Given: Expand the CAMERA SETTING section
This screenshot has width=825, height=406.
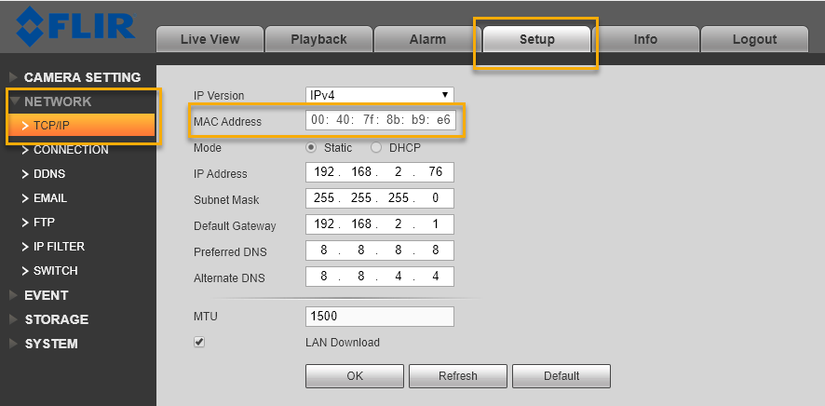Looking at the screenshot, I should (82, 77).
